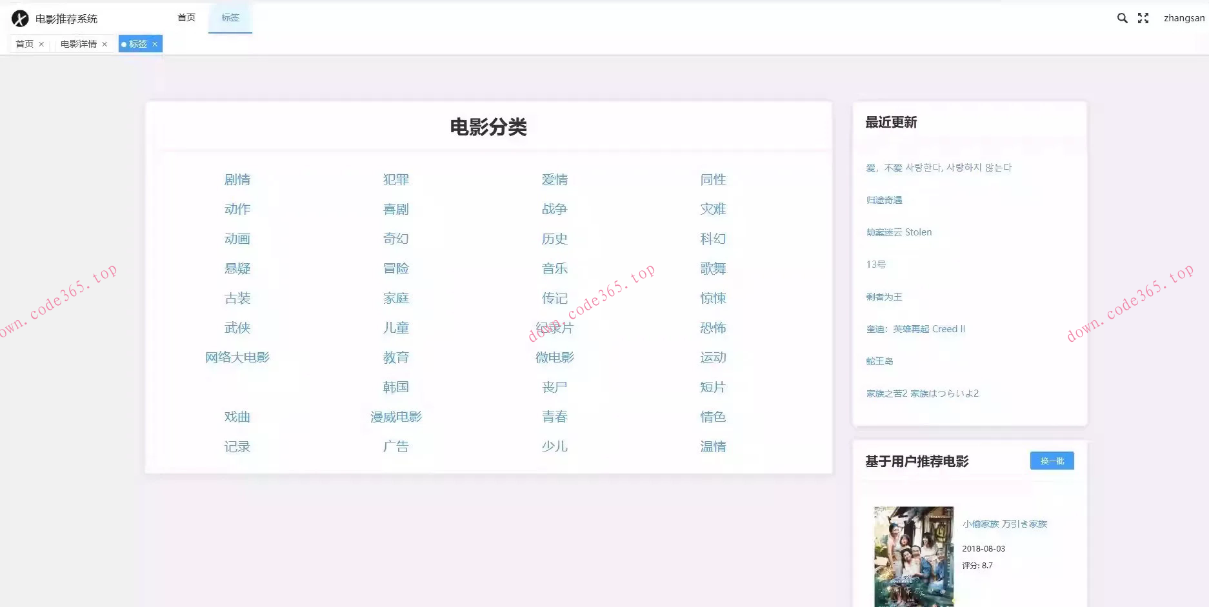This screenshot has height=607, width=1209.
Task: View the 家庭 category
Action: coord(396,298)
